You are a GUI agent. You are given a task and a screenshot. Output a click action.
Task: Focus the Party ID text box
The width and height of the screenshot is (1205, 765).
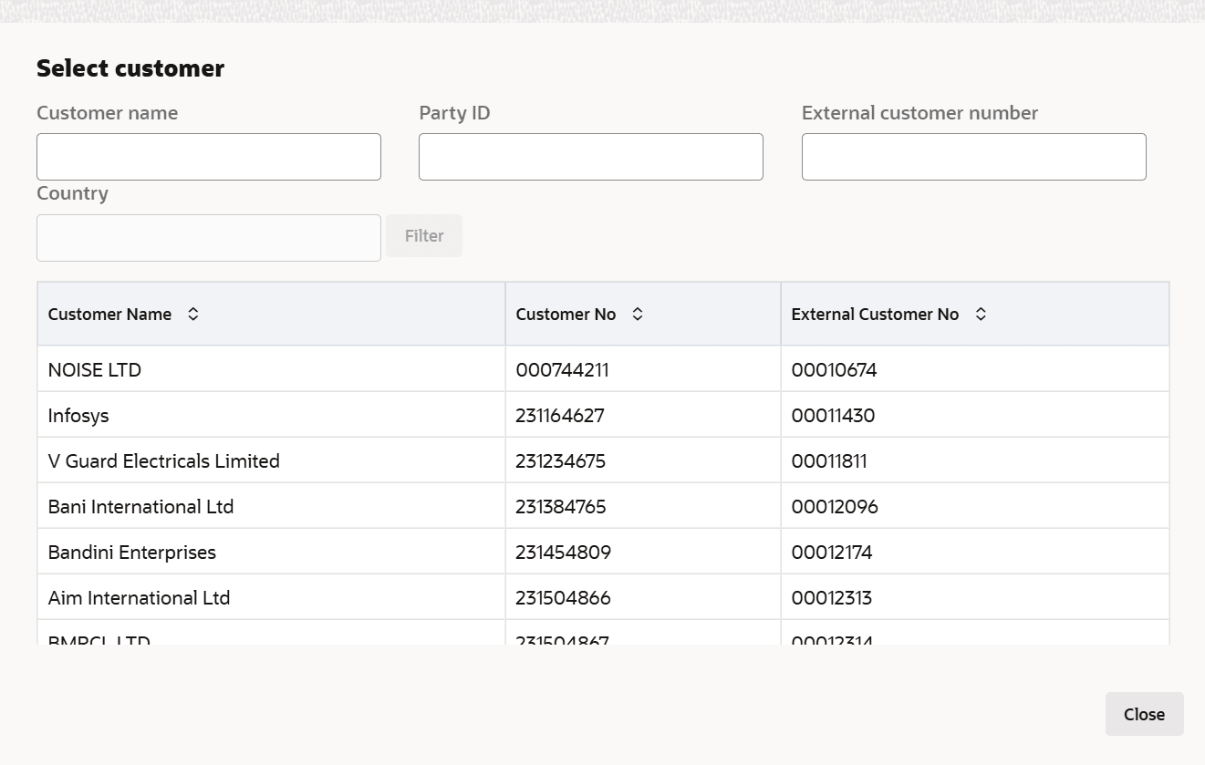[591, 157]
